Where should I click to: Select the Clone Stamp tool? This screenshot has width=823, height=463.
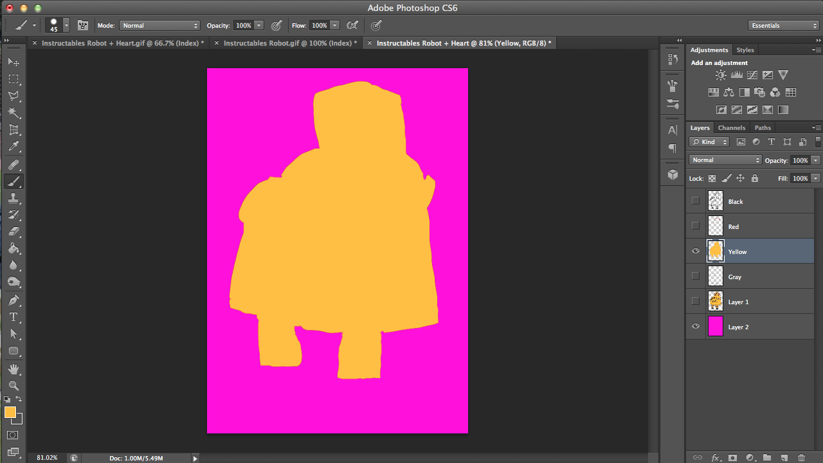click(14, 198)
